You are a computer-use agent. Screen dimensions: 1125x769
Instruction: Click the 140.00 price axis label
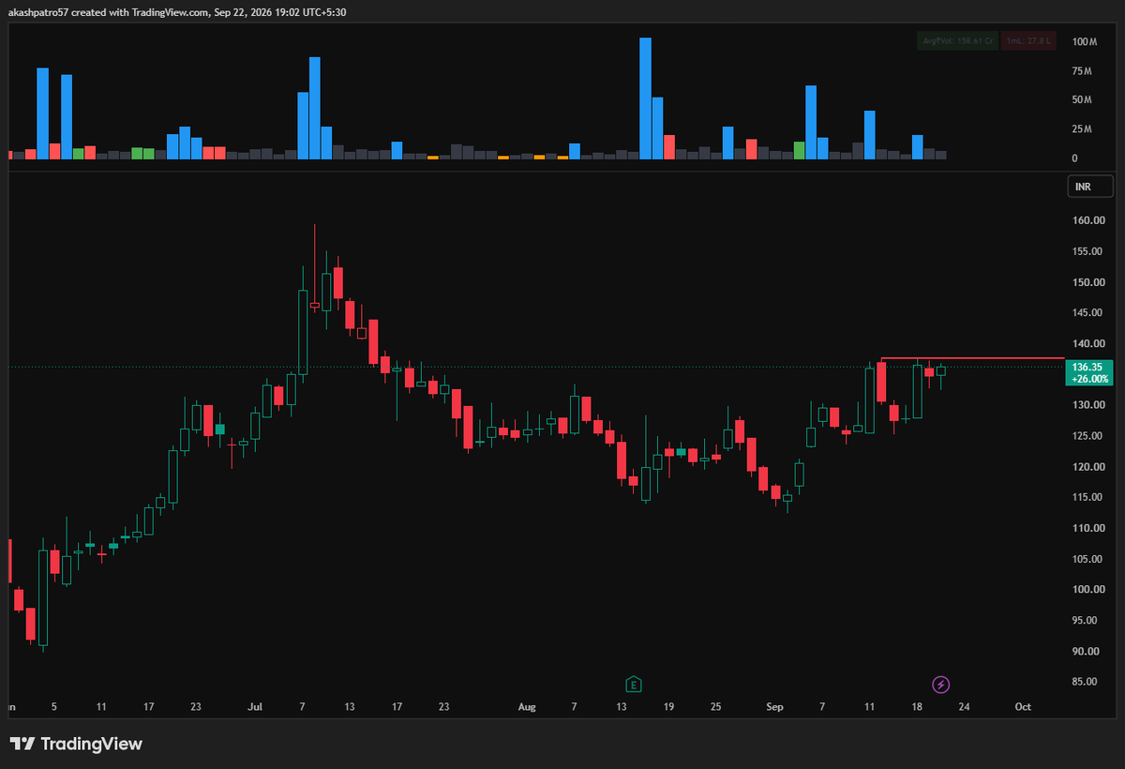[1087, 344]
